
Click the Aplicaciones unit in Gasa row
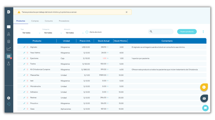(x=66, y=109)
